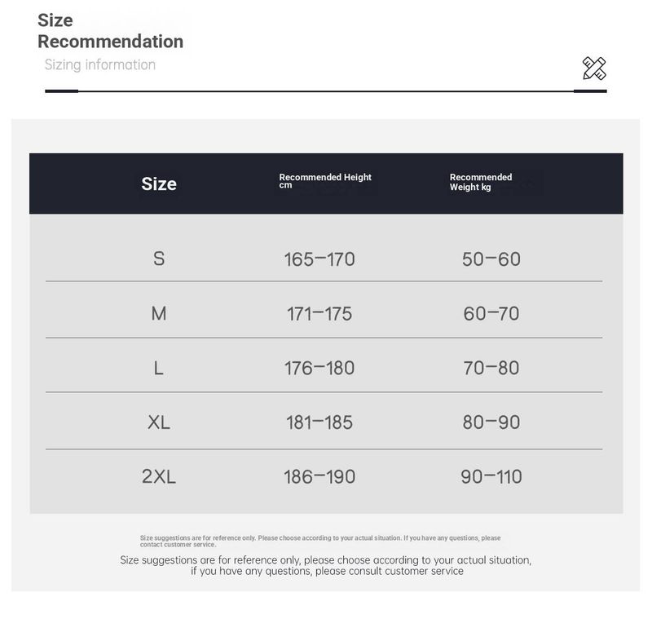Select the 176–180 height value
Viewport: 652px width, 619px height.
[x=319, y=368]
